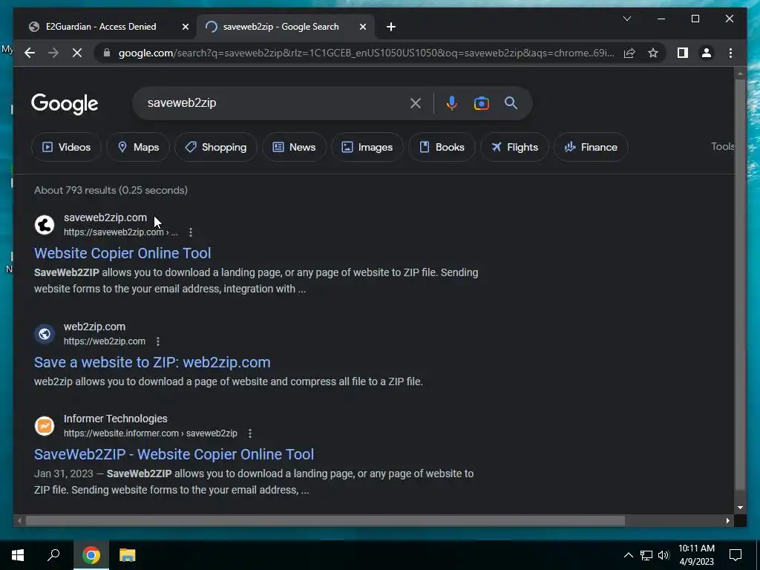Click the web2zip.com globe favicon
The width and height of the screenshot is (760, 570).
(44, 333)
